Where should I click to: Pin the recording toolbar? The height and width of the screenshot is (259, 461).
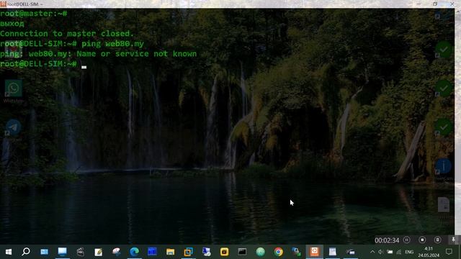(453, 240)
